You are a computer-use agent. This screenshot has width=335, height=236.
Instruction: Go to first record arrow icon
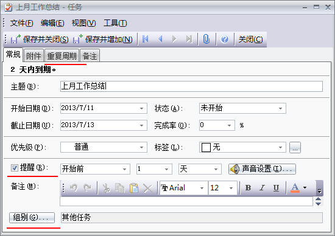[146, 39]
